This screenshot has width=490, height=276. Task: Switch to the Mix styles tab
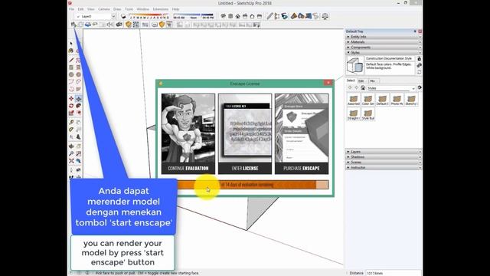coord(372,80)
